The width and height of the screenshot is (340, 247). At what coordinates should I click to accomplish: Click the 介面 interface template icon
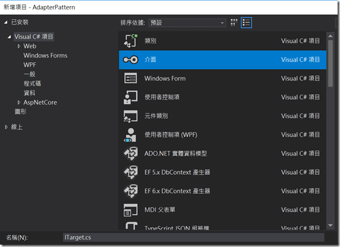131,60
